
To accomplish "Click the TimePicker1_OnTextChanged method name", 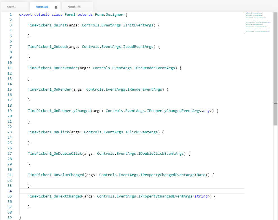I will point(55,196).
